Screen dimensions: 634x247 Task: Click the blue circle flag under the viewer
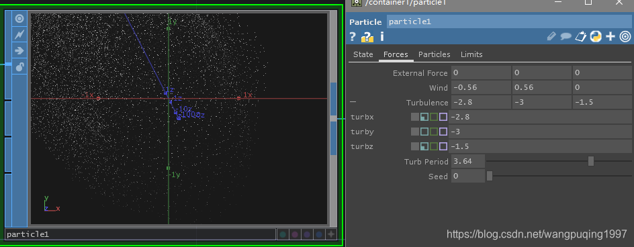(319, 234)
